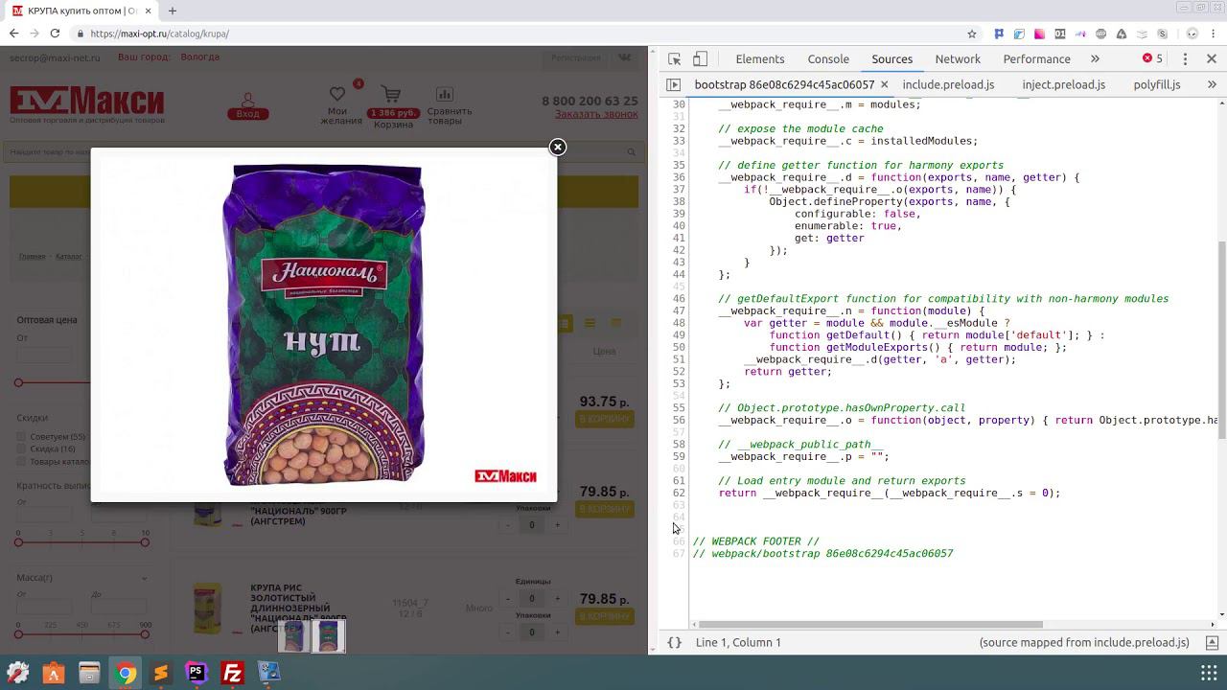1227x690 pixels.
Task: Open DevTools customize menu (three dots)
Action: point(1185,58)
